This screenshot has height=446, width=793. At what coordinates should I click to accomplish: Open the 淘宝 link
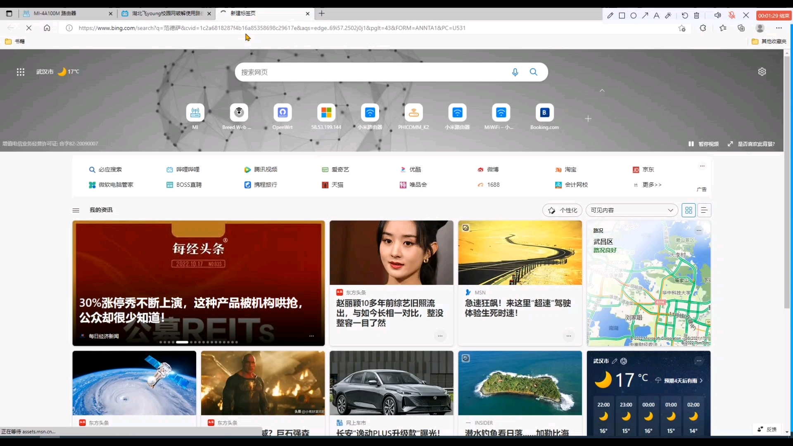coord(566,170)
